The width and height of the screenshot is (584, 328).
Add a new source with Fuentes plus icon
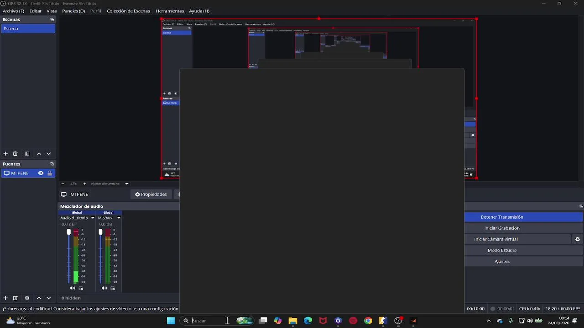click(x=5, y=298)
